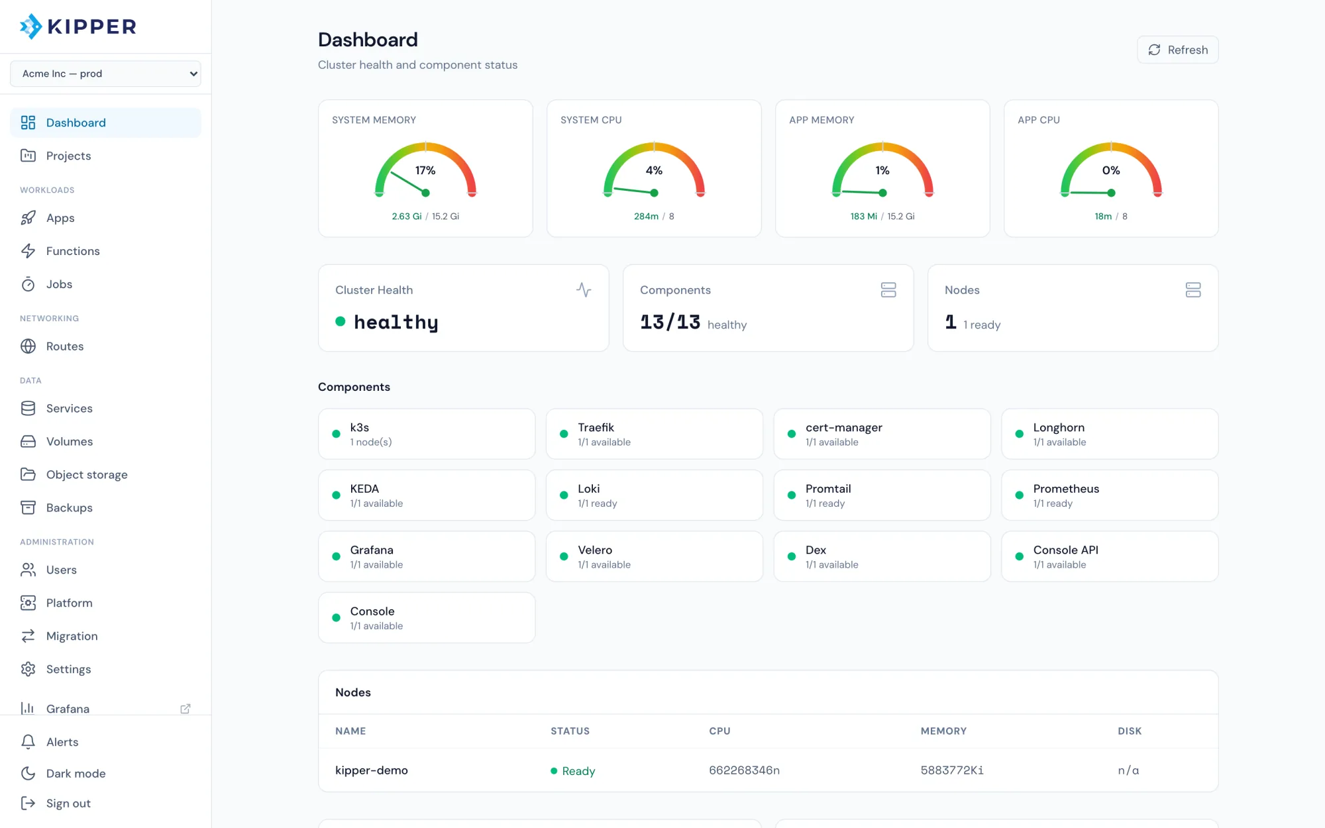The image size is (1325, 828).
Task: Click the Kipper logo
Action: pos(78,26)
